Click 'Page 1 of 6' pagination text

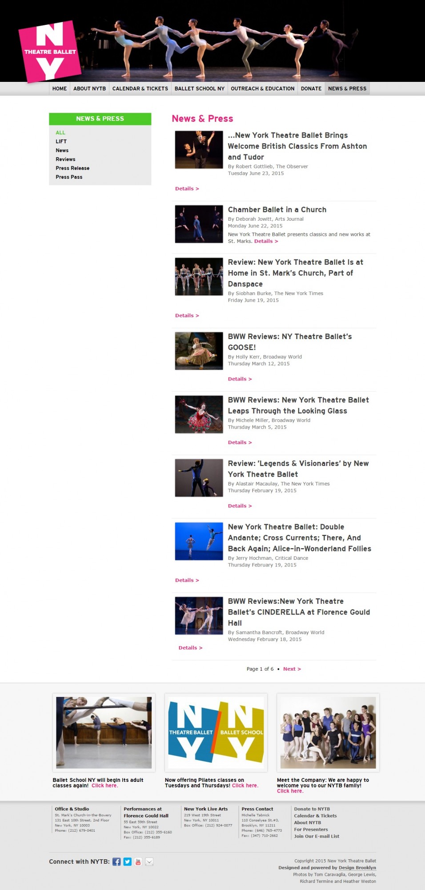[x=260, y=669]
